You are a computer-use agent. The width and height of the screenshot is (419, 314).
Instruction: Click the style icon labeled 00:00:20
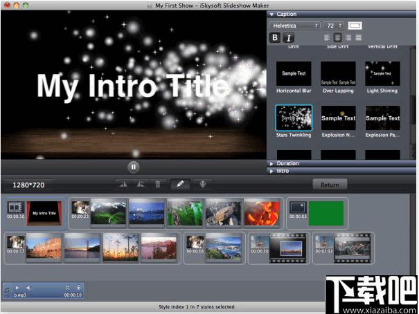tap(260, 242)
